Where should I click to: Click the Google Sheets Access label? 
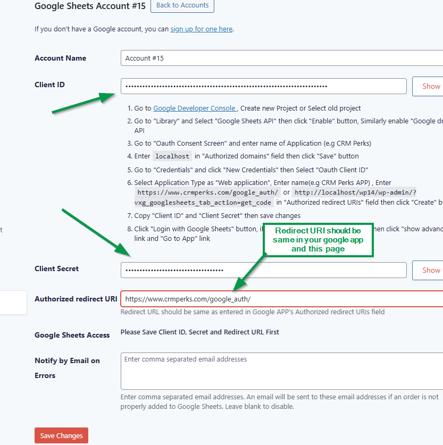click(72, 335)
